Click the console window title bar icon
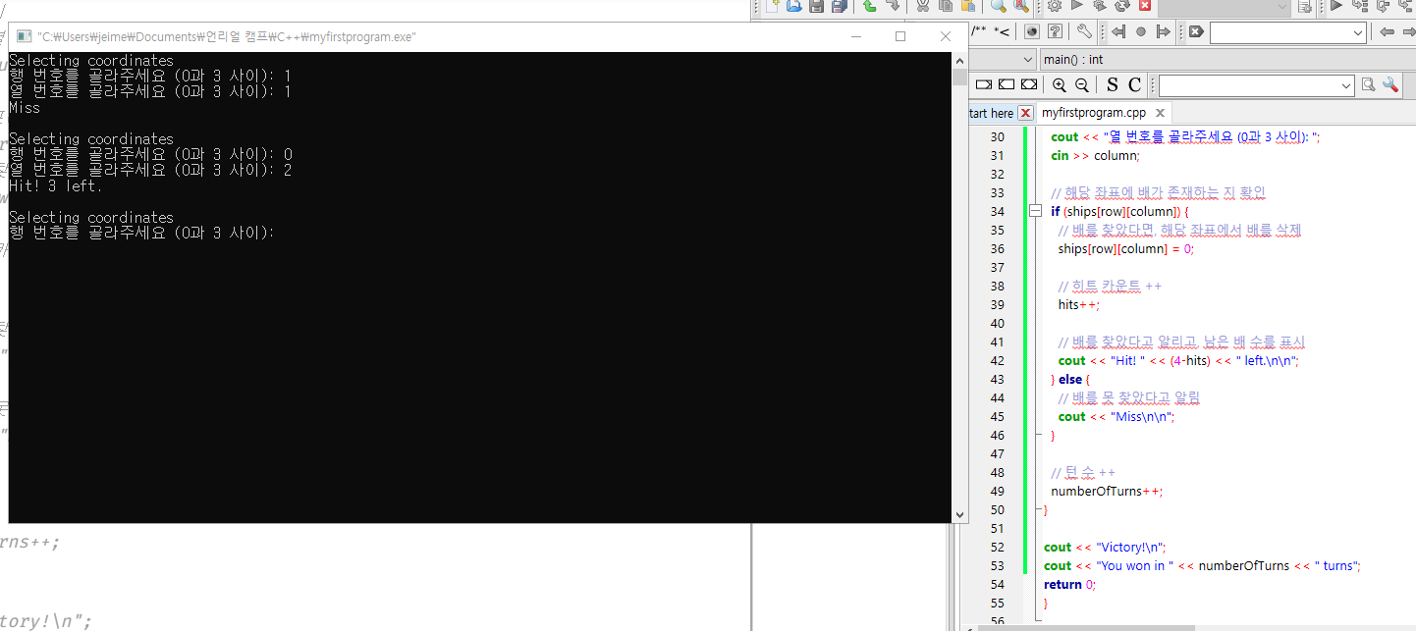The width and height of the screenshot is (1416, 631). tap(24, 36)
